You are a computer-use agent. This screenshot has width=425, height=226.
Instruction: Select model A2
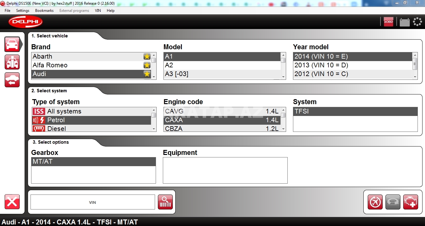(222, 65)
